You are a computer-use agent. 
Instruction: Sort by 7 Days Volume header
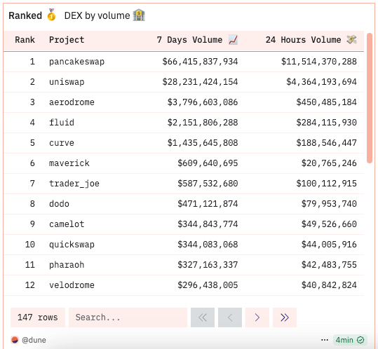pyautogui.click(x=197, y=40)
